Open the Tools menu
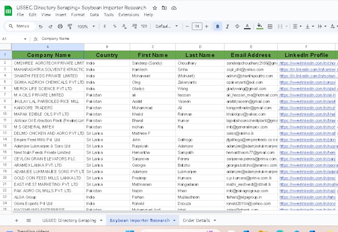The width and height of the screenshot is (338, 232). (x=109, y=14)
